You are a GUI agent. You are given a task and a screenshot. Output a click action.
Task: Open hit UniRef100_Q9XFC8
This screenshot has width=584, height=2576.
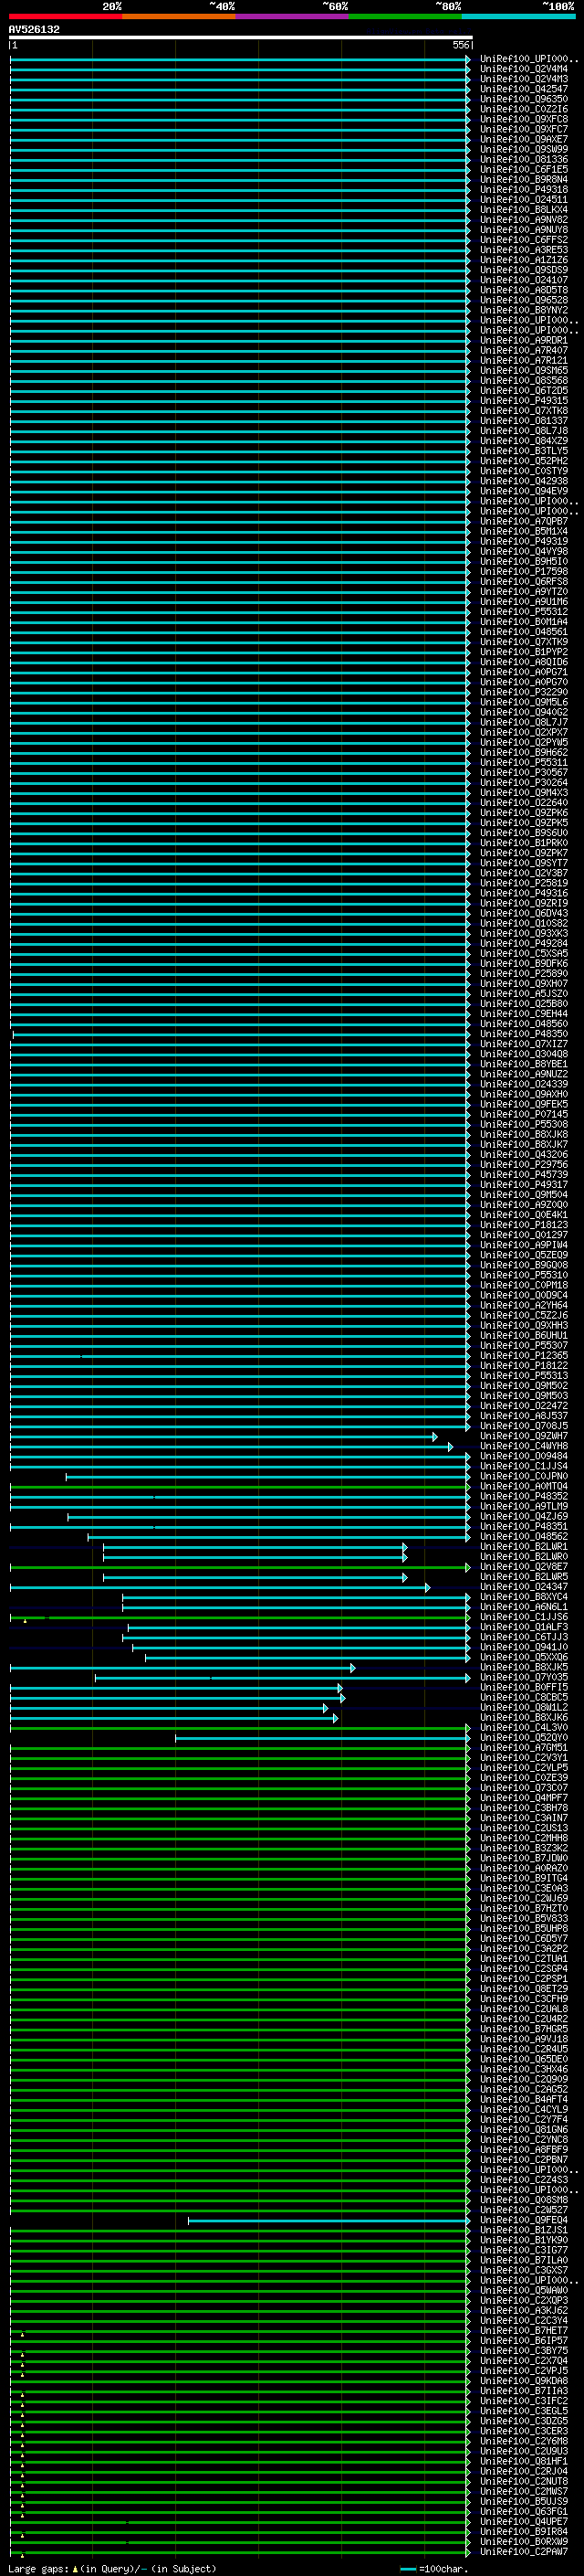pyautogui.click(x=524, y=119)
